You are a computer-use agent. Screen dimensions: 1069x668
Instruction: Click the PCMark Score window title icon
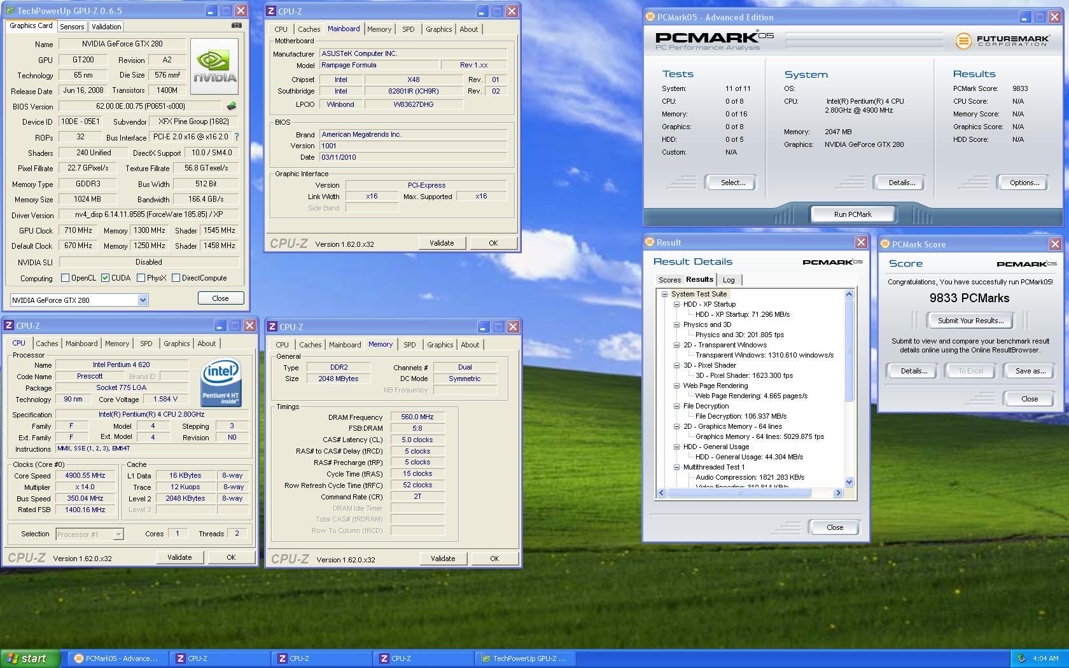click(x=885, y=244)
